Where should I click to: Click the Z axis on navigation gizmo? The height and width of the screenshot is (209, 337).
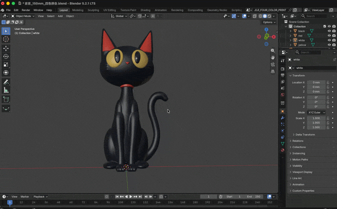[x=267, y=29]
